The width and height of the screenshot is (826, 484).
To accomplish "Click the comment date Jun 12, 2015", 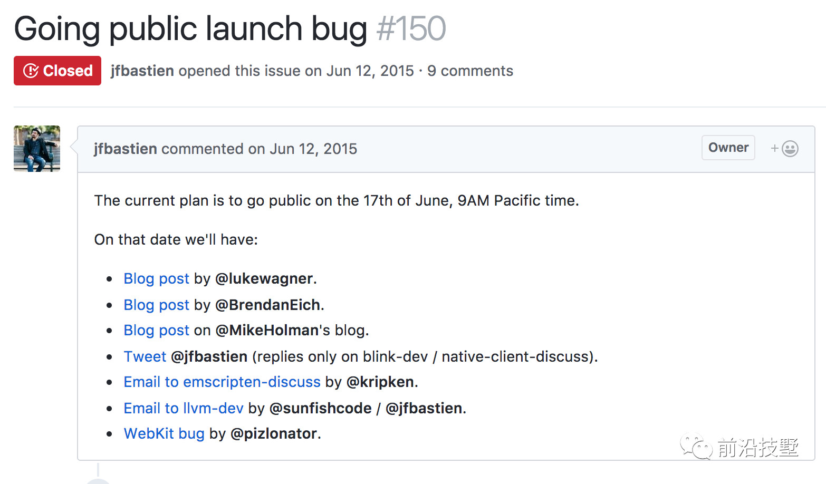I will click(x=313, y=149).
